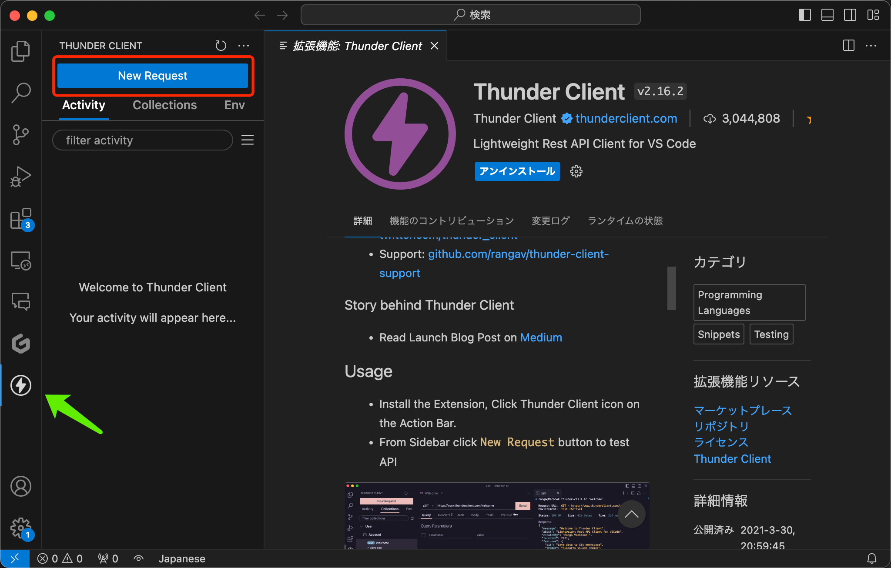
Task: Click the New Request button
Action: 153,76
